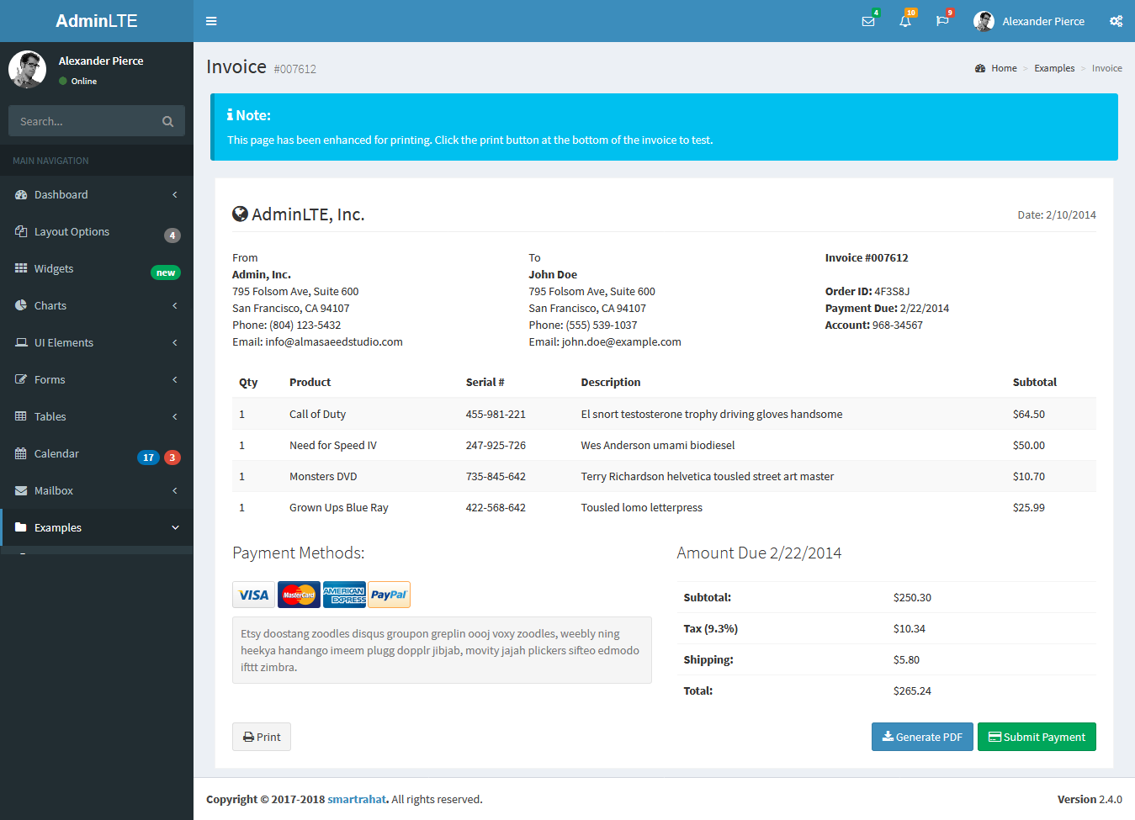Image resolution: width=1135 pixels, height=820 pixels.
Task: Click the search magnifier icon in the sidebar
Action: pyautogui.click(x=167, y=121)
